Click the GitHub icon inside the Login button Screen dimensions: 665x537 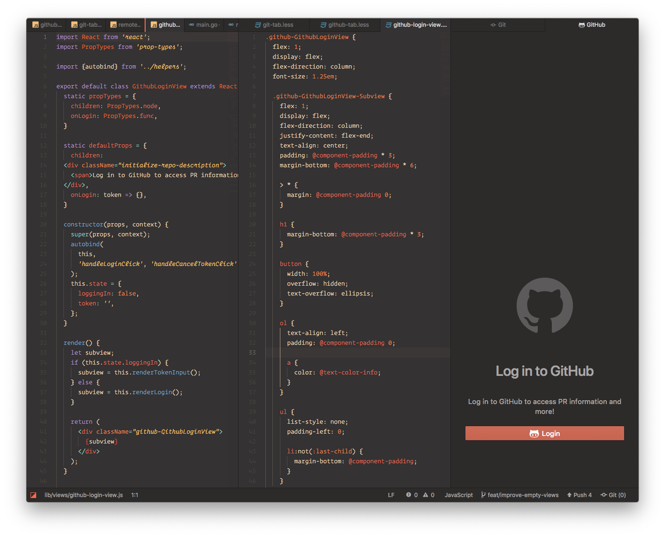(x=534, y=433)
